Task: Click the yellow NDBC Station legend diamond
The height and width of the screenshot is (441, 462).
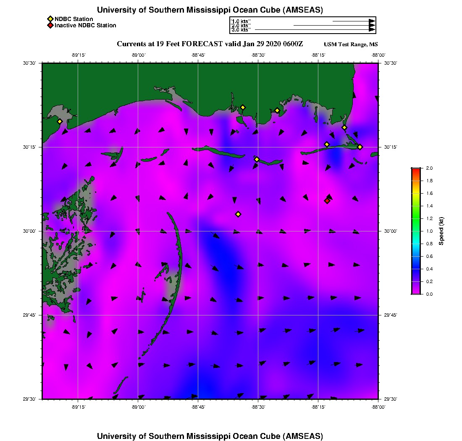Action: [50, 19]
